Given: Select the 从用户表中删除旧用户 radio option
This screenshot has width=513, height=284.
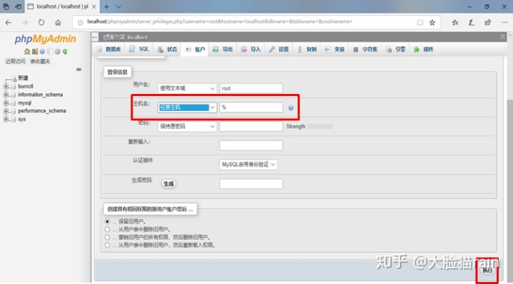Looking at the screenshot, I should tap(107, 229).
